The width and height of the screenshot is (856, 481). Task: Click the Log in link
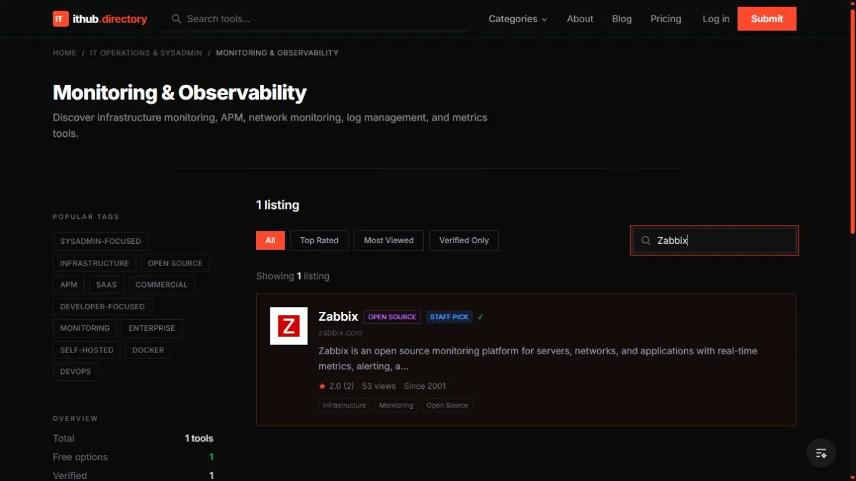[716, 19]
